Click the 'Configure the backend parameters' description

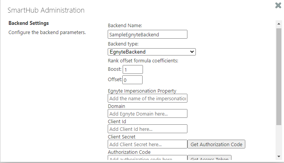[47, 32]
